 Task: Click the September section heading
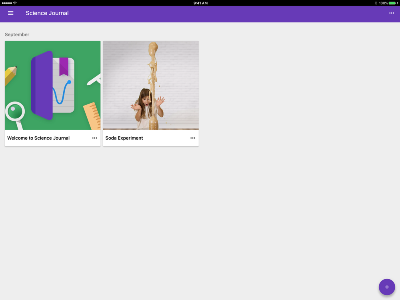click(17, 34)
